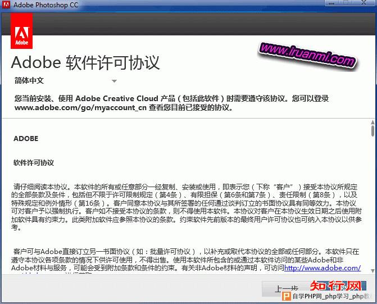Open the http://www.adobe.com/ hyperlink
The image size is (377, 304).
point(323,267)
